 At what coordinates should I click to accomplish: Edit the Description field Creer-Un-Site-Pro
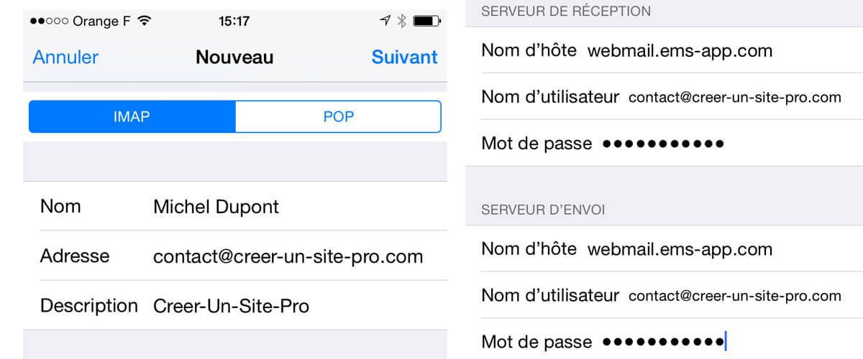click(235, 306)
